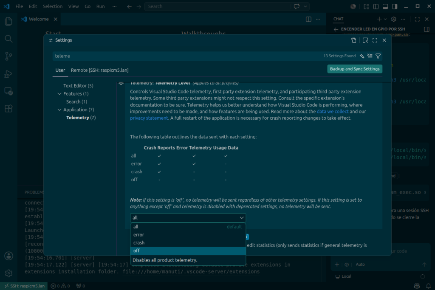Viewport: 435px width, 290px height.
Task: Expand the chat dropdown in title bar
Action: tap(305, 6)
